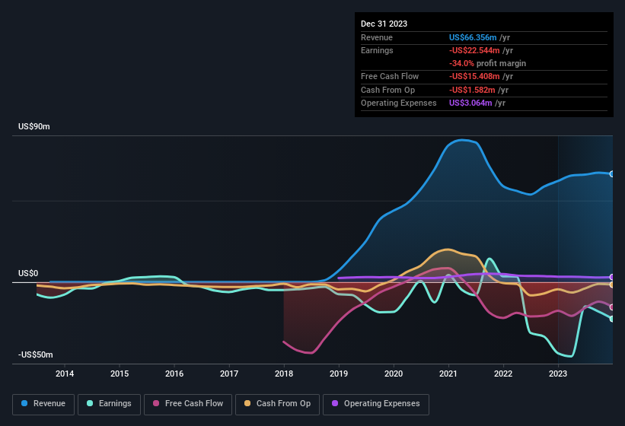This screenshot has width=625, height=426.
Task: Click the -US$15.408m free cash flow value
Action: click(474, 76)
